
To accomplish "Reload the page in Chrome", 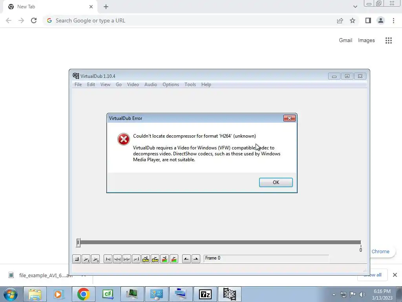I will coord(34,20).
